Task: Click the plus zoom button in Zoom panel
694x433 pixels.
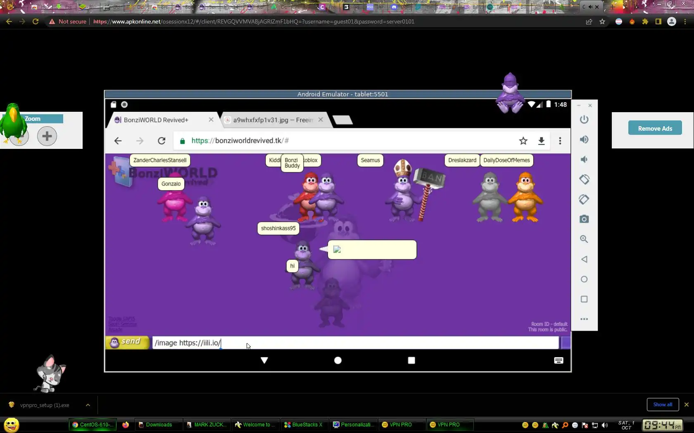Action: pos(47,136)
